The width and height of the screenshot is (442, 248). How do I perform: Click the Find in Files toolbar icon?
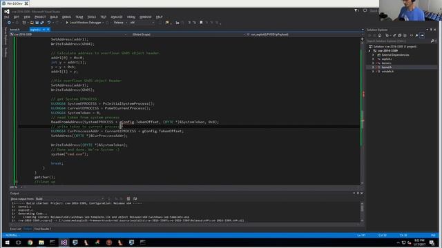(x=167, y=23)
